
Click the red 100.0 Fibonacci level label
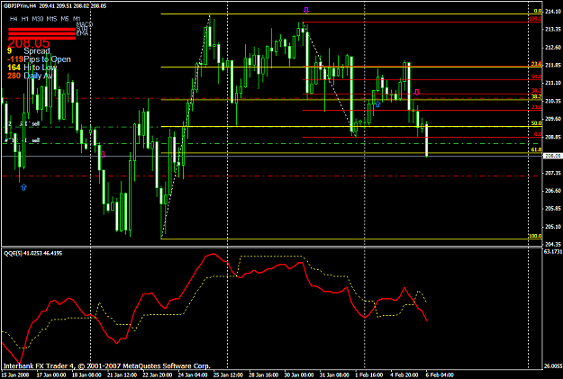pos(535,18)
